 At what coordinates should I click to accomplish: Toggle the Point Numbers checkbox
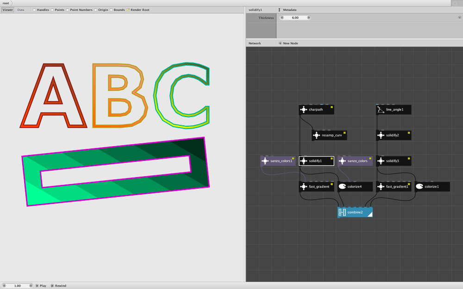68,10
